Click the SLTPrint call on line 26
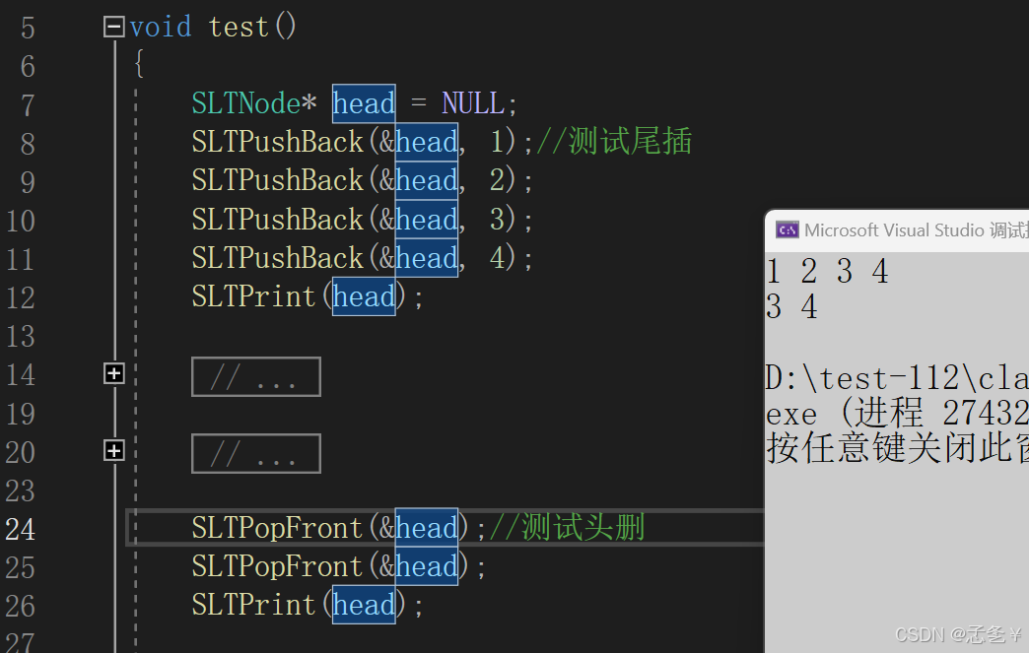1029x653 pixels. [253, 605]
